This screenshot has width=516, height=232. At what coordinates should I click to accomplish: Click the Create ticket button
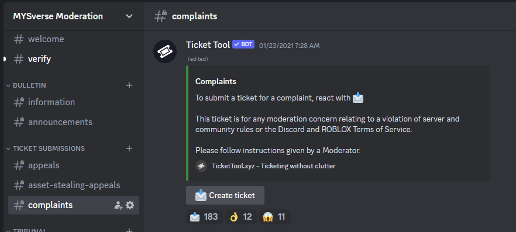pyautogui.click(x=225, y=195)
